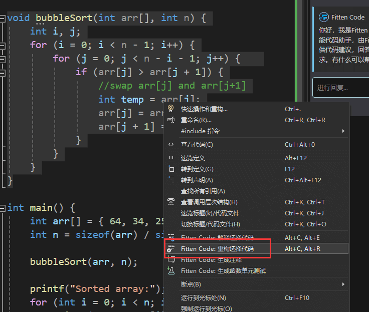
Task: Click the flask icon for unit test generation
Action: [171, 271]
